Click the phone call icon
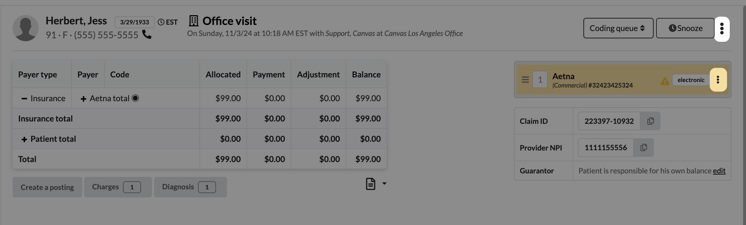The image size is (746, 225). pyautogui.click(x=147, y=35)
